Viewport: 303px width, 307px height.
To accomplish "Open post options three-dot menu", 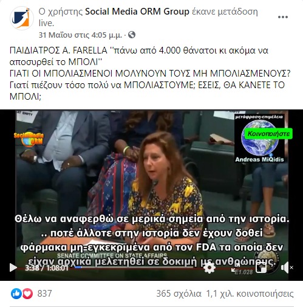I will [x=283, y=17].
